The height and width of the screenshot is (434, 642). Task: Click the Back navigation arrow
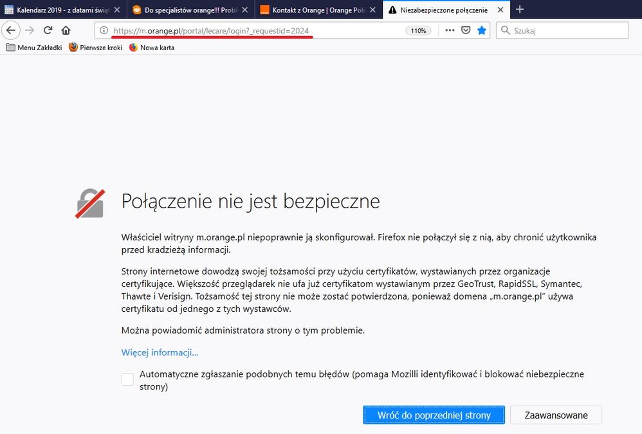tap(11, 30)
